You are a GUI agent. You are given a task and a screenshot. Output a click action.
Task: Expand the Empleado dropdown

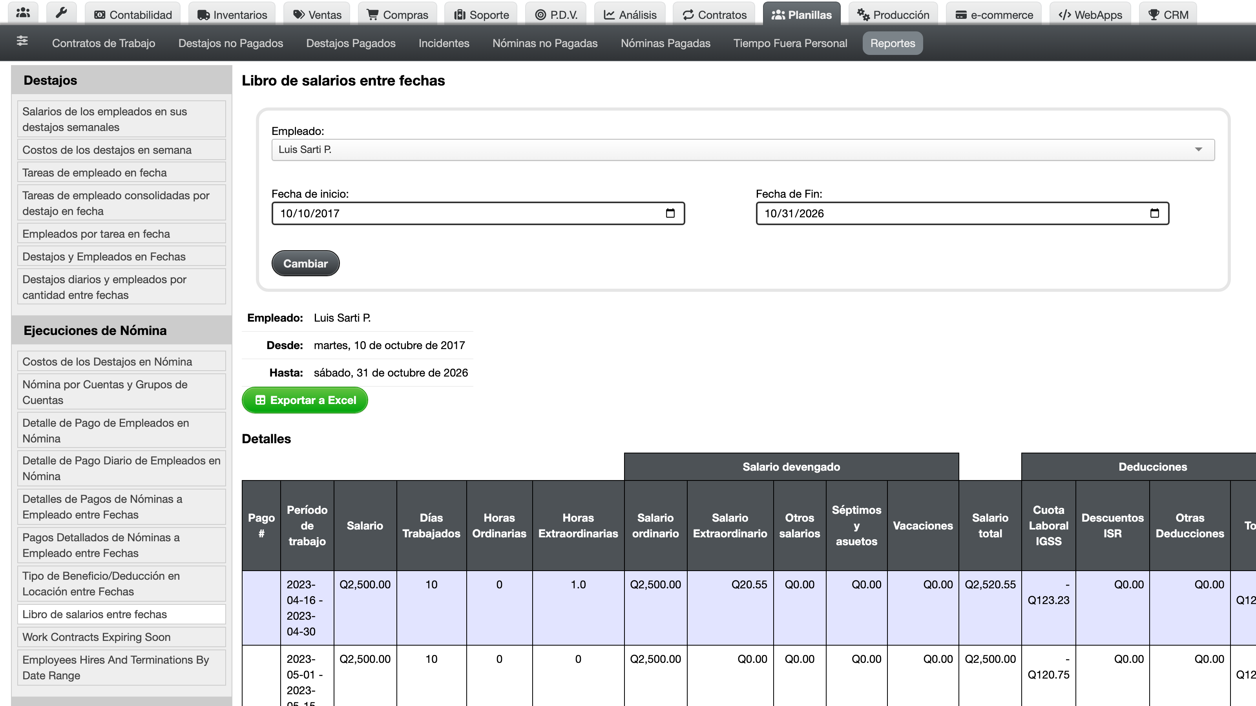[x=743, y=149]
